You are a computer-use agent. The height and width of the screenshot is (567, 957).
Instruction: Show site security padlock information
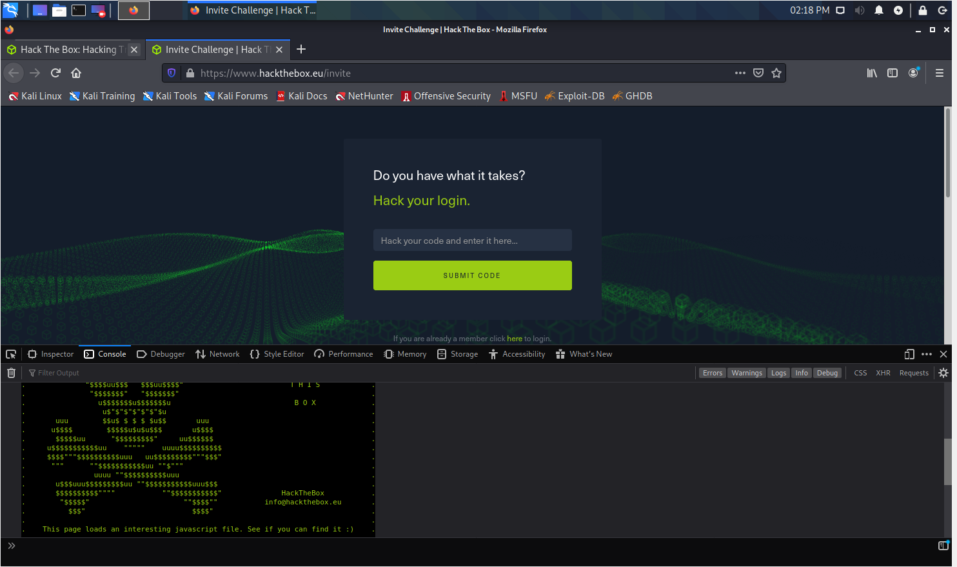pos(190,73)
